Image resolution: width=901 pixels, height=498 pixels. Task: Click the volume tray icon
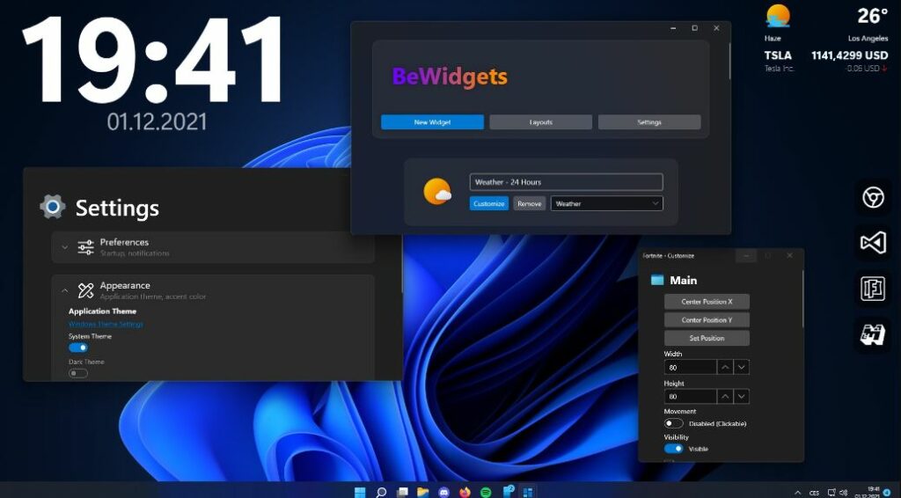click(843, 493)
